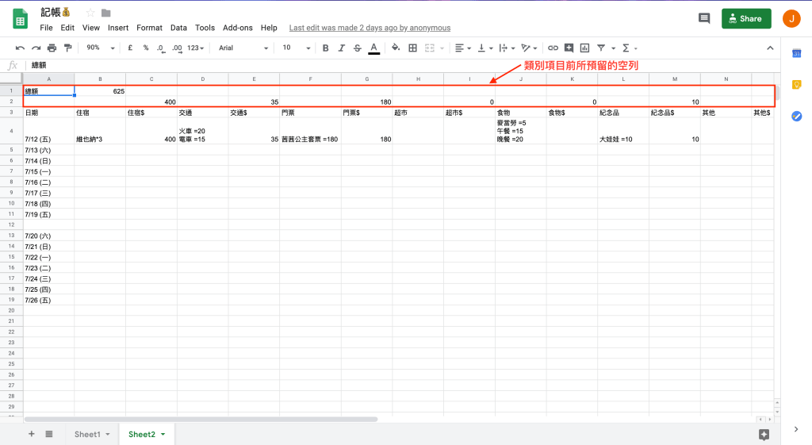Screen dimensions: 812x445
Task: Click the insert link icon
Action: pyautogui.click(x=553, y=48)
